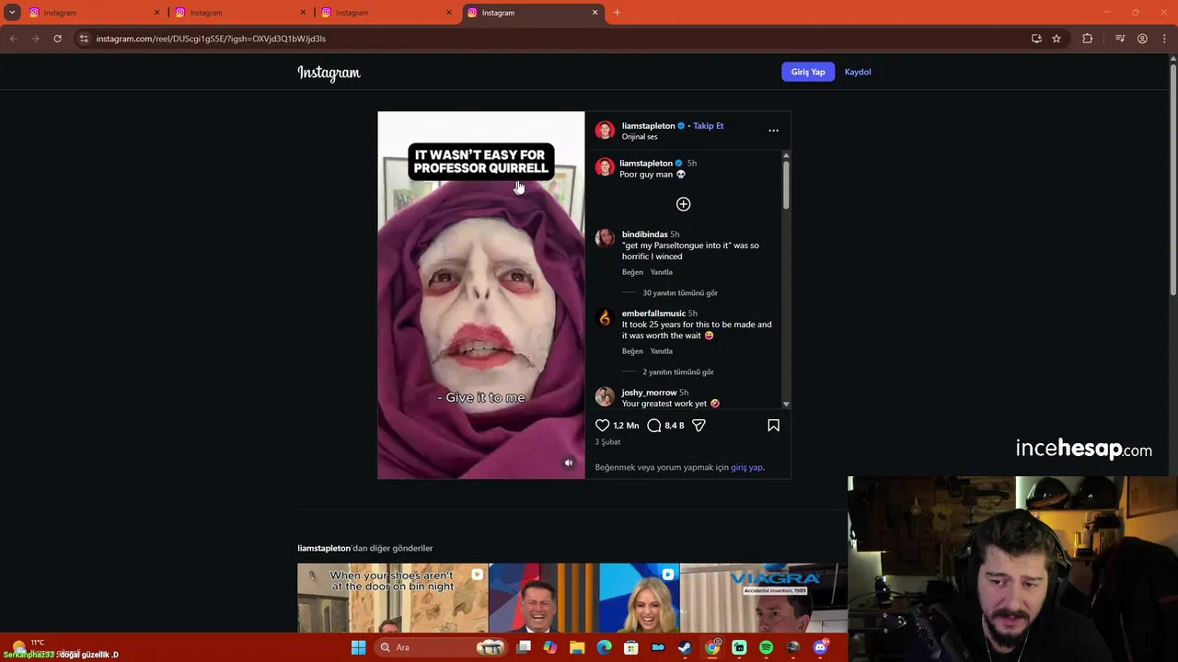The height and width of the screenshot is (662, 1178).
Task: Close the active fourth Instagram tab
Action: pos(595,13)
